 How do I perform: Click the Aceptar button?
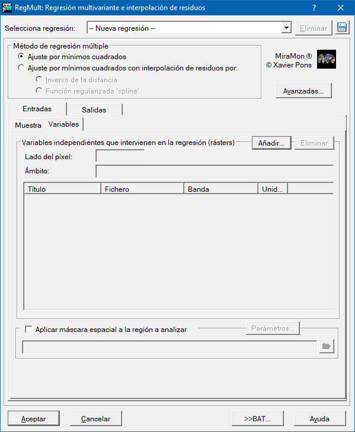(x=34, y=419)
